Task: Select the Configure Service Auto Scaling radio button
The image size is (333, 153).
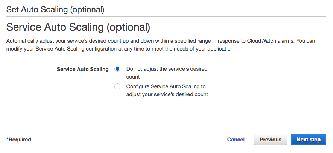Action: [117, 87]
